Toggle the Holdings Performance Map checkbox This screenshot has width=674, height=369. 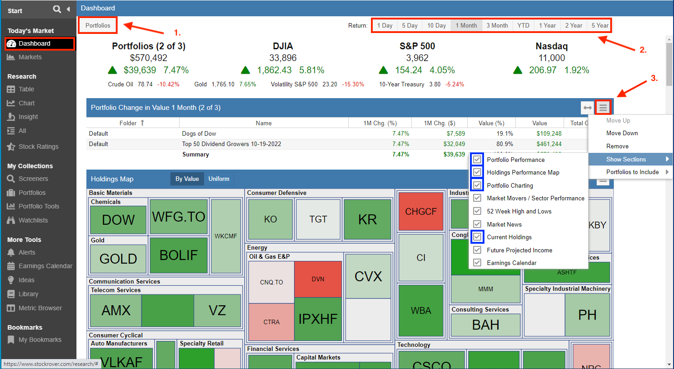[x=477, y=172]
